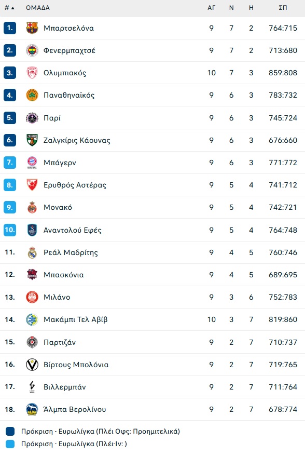This screenshot has height=456, width=305.
Task: Click the rank 10 badge for Αναντολού Εφές
Action: 9,230
